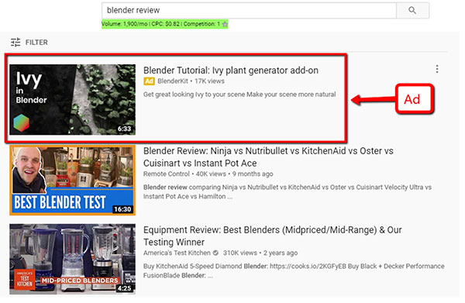The width and height of the screenshot is (465, 303).
Task: Click the '9 months ago' upload date
Action: pyautogui.click(x=253, y=174)
